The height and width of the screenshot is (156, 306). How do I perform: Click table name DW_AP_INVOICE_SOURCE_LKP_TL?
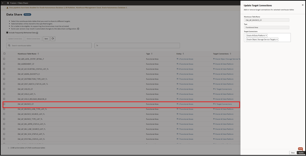(x=31, y=114)
